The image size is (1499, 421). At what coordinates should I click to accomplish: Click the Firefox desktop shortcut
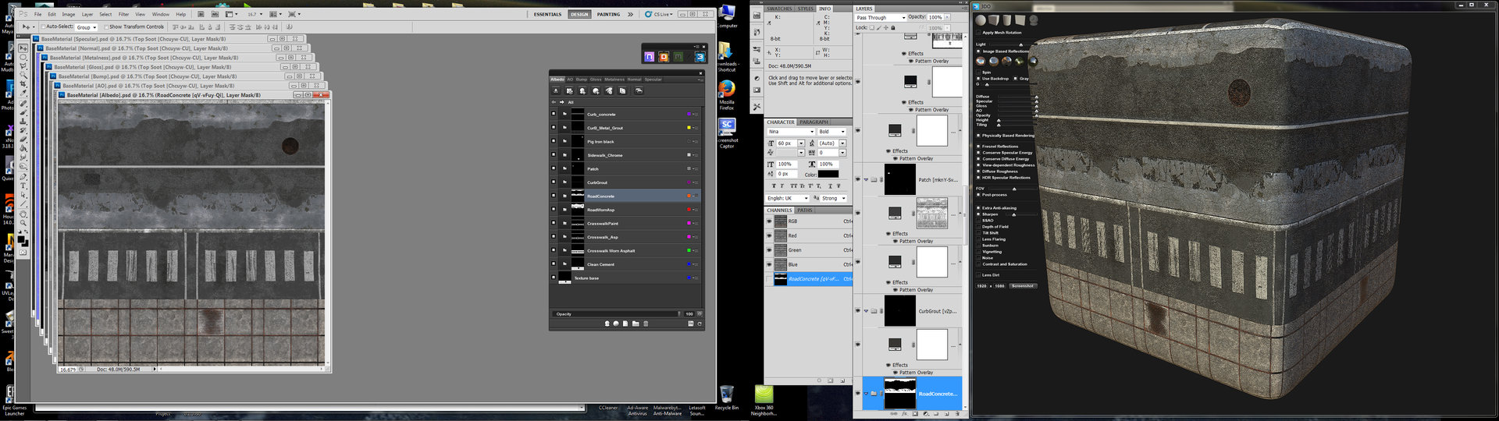pyautogui.click(x=727, y=89)
